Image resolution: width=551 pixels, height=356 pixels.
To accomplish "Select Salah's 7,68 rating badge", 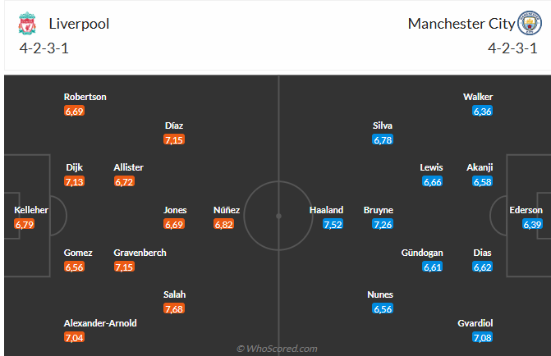I will point(174,308).
